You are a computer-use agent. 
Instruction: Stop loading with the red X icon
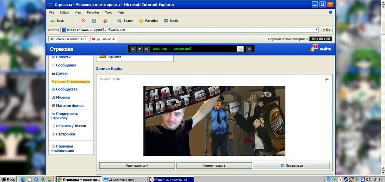[83, 20]
